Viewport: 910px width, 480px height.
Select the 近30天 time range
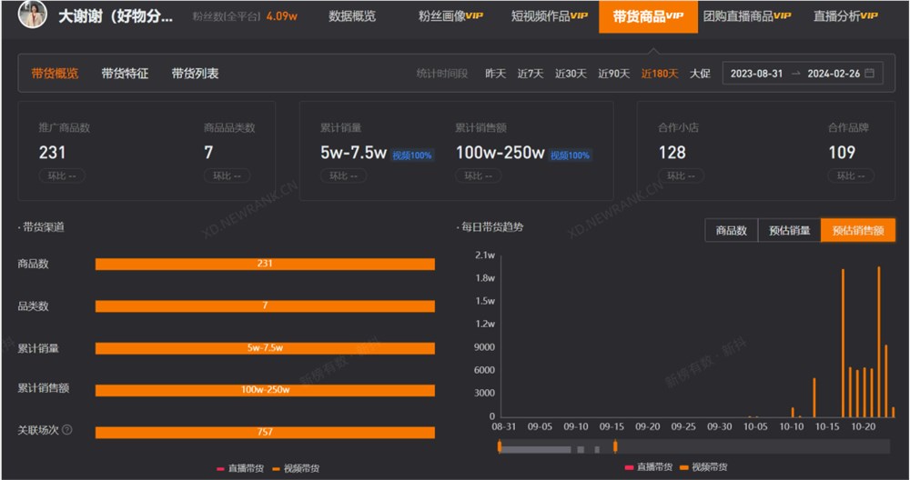coord(571,74)
